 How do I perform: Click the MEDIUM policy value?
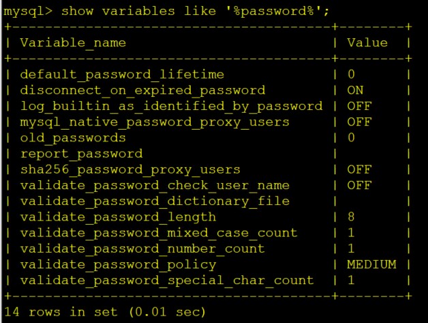tap(371, 264)
